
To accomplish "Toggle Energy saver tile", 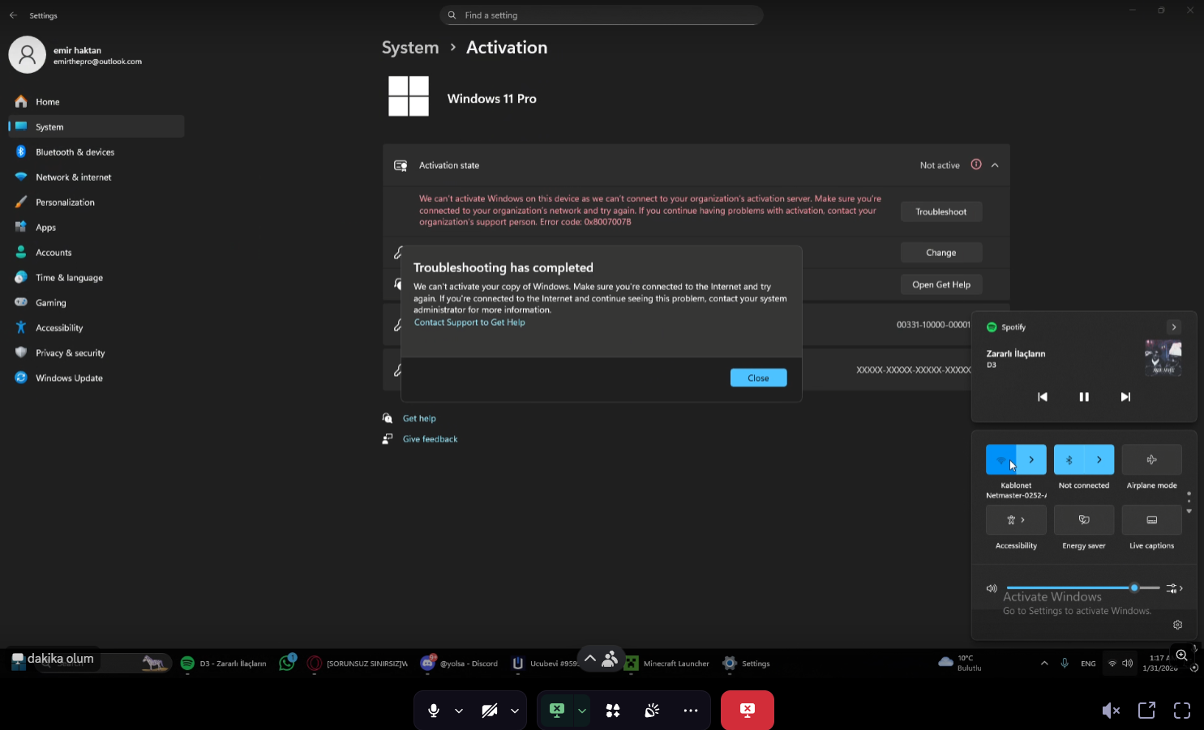I will [1084, 520].
